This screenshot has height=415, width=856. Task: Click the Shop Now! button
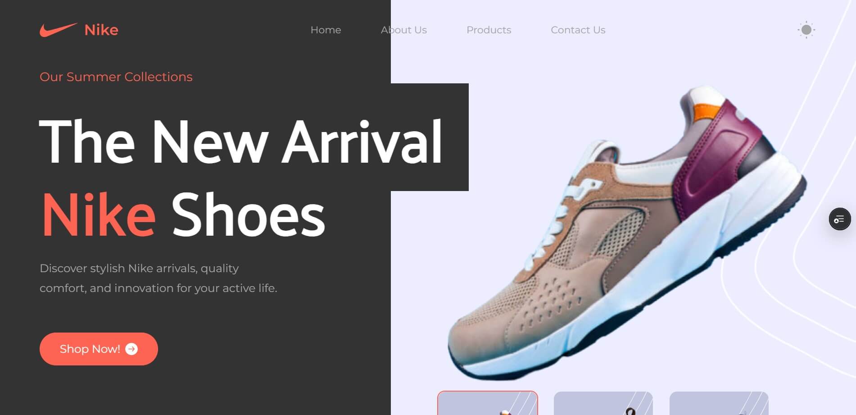[x=99, y=349]
